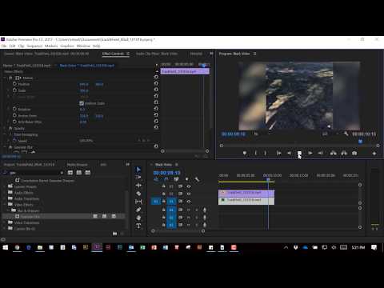Screen dimensions: 384x288
Task: Reset the Position parameter
Action: [156, 83]
